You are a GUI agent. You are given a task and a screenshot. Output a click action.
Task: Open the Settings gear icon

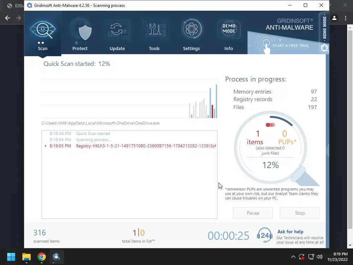(191, 29)
